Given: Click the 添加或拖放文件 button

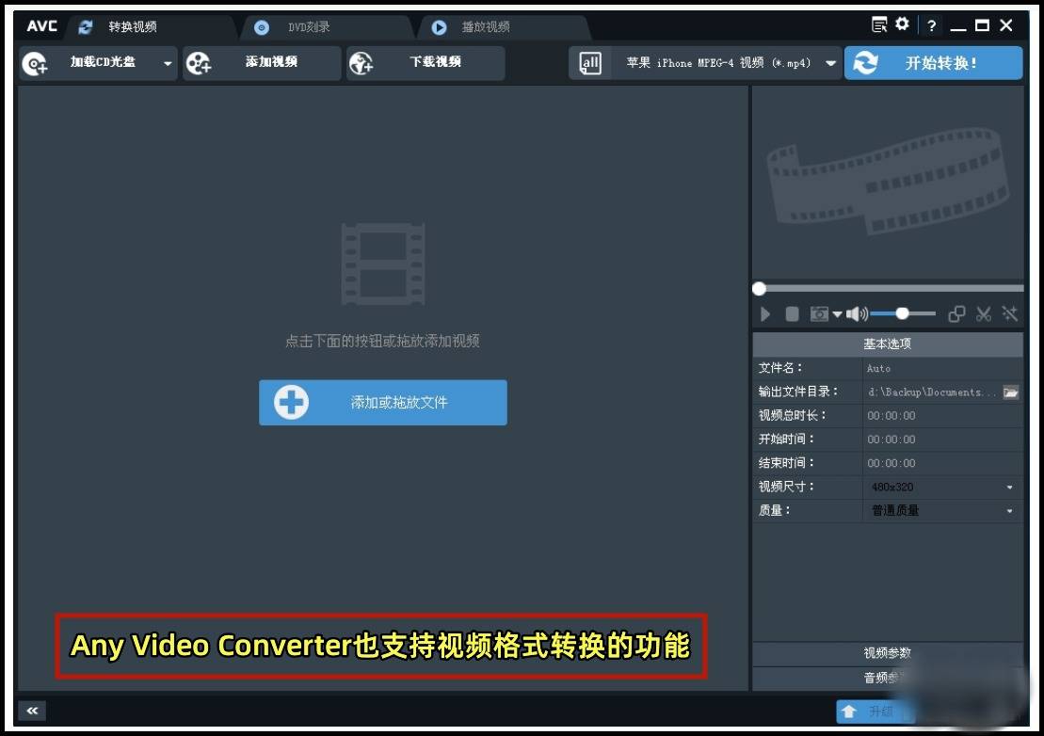Looking at the screenshot, I should [383, 403].
